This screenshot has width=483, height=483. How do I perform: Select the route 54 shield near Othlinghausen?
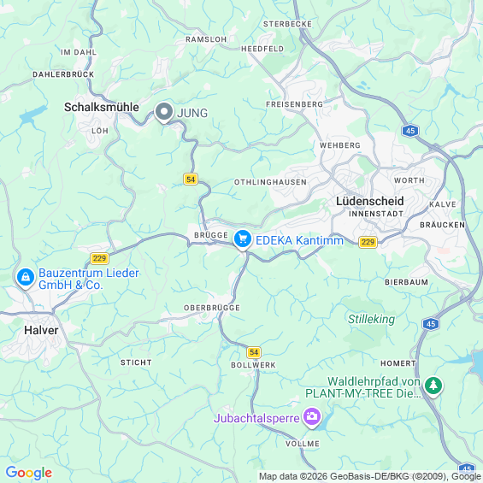click(x=191, y=180)
